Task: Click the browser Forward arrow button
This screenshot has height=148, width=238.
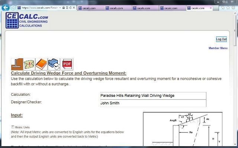Action: coord(13,7)
